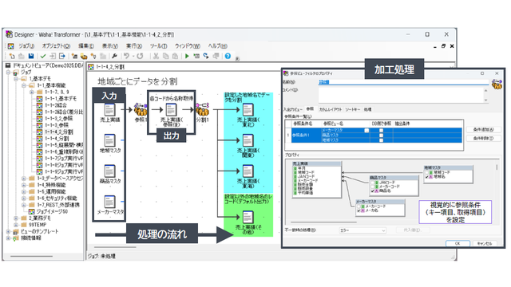Expand the 2_業務デモ folder
This screenshot has height=287, width=511.
[16, 218]
